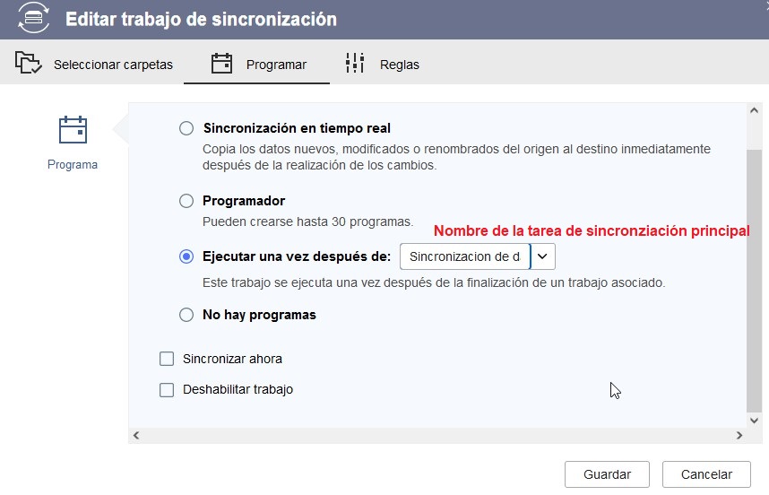769x495 pixels.
Task: Click the Guardar button
Action: click(607, 474)
